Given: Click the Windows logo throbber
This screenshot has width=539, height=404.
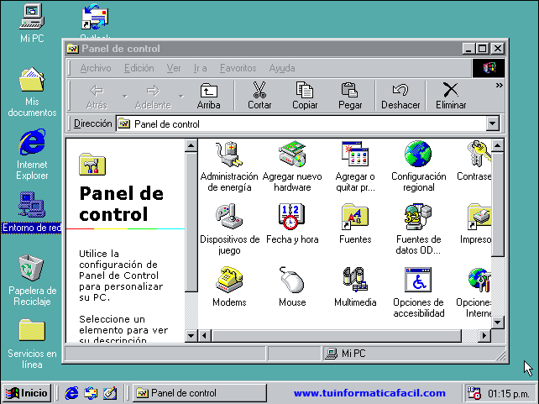Looking at the screenshot, I should tap(489, 68).
